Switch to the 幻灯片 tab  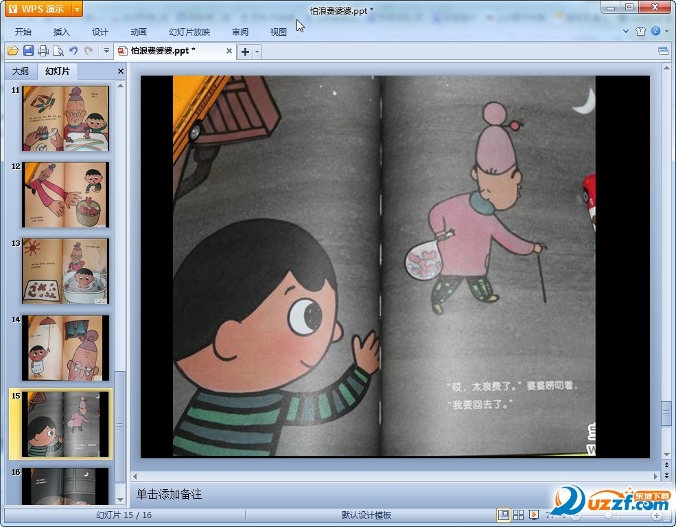click(x=58, y=71)
